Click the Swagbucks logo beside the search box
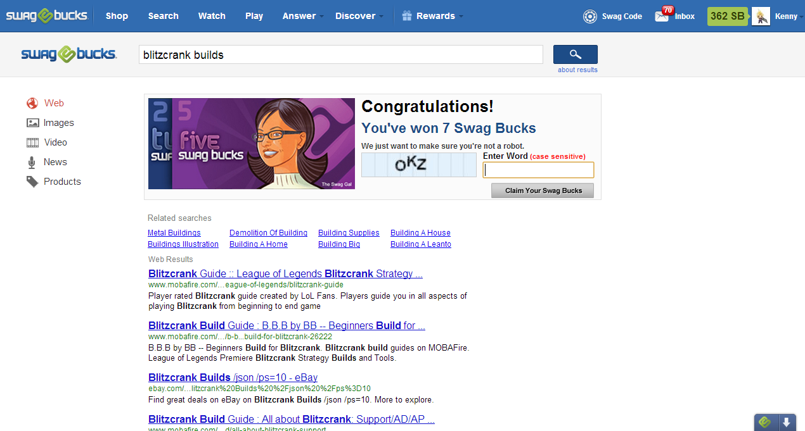This screenshot has width=805, height=431. pyautogui.click(x=68, y=54)
